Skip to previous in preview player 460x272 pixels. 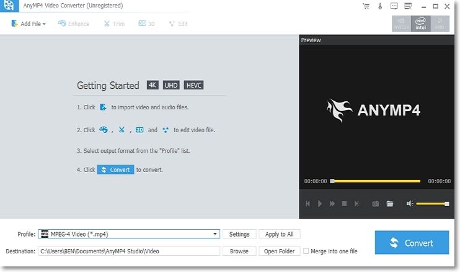(307, 204)
